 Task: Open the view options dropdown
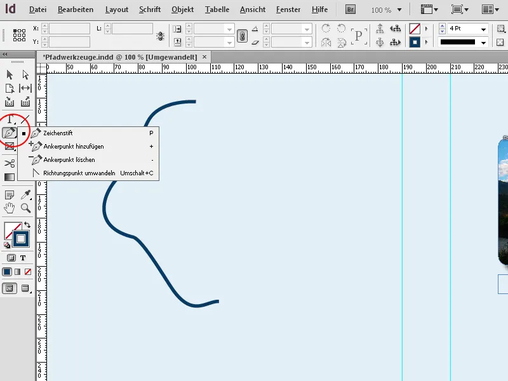click(x=429, y=10)
